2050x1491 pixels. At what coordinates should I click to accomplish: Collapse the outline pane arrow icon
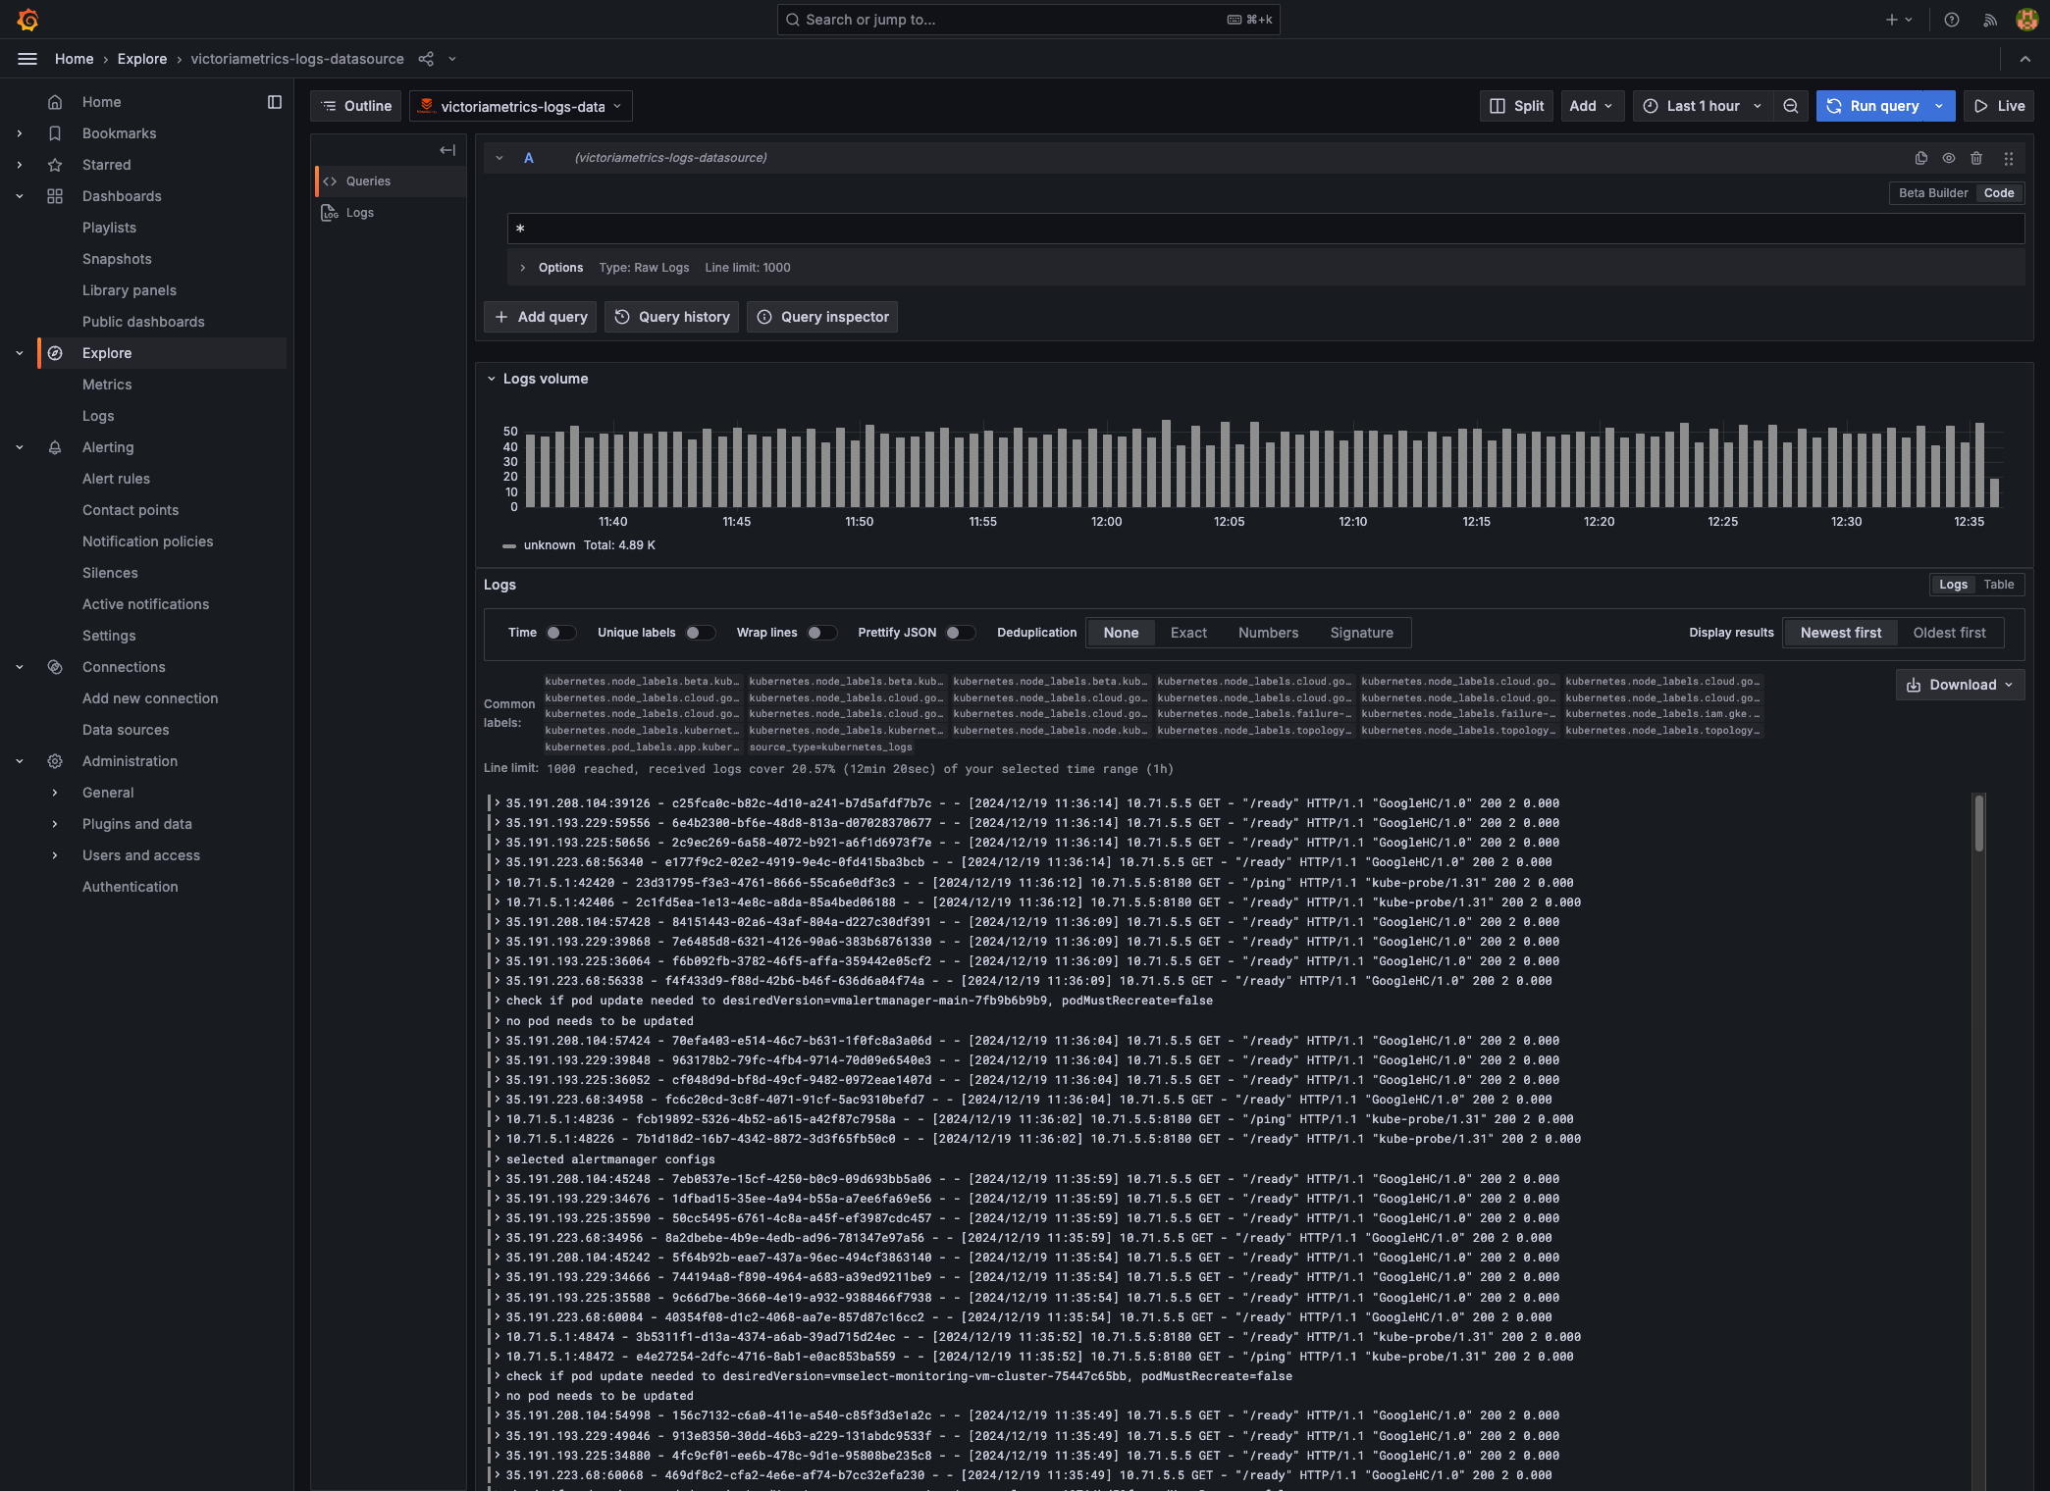pyautogui.click(x=447, y=150)
